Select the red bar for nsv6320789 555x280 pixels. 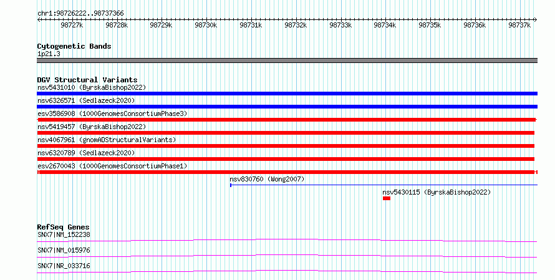point(286,159)
